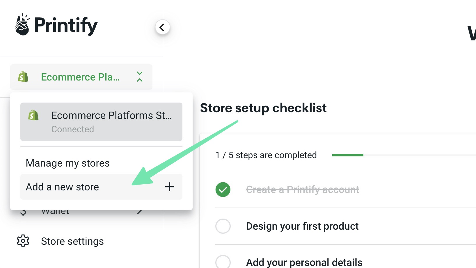Check off Design your first product
This screenshot has width=476, height=268.
(x=223, y=226)
